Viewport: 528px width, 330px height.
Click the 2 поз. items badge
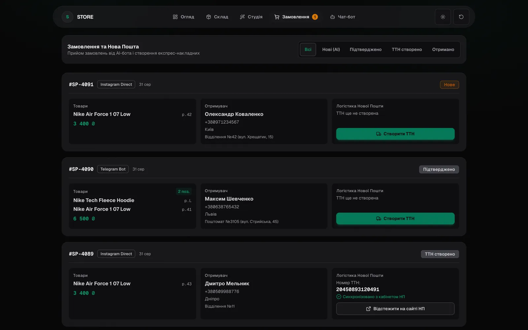(x=183, y=191)
